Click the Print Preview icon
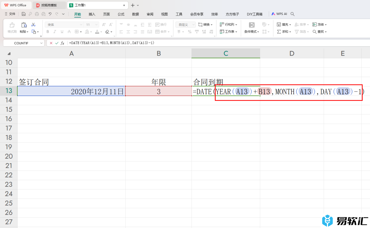This screenshot has width=370, height=228. tap(43, 14)
